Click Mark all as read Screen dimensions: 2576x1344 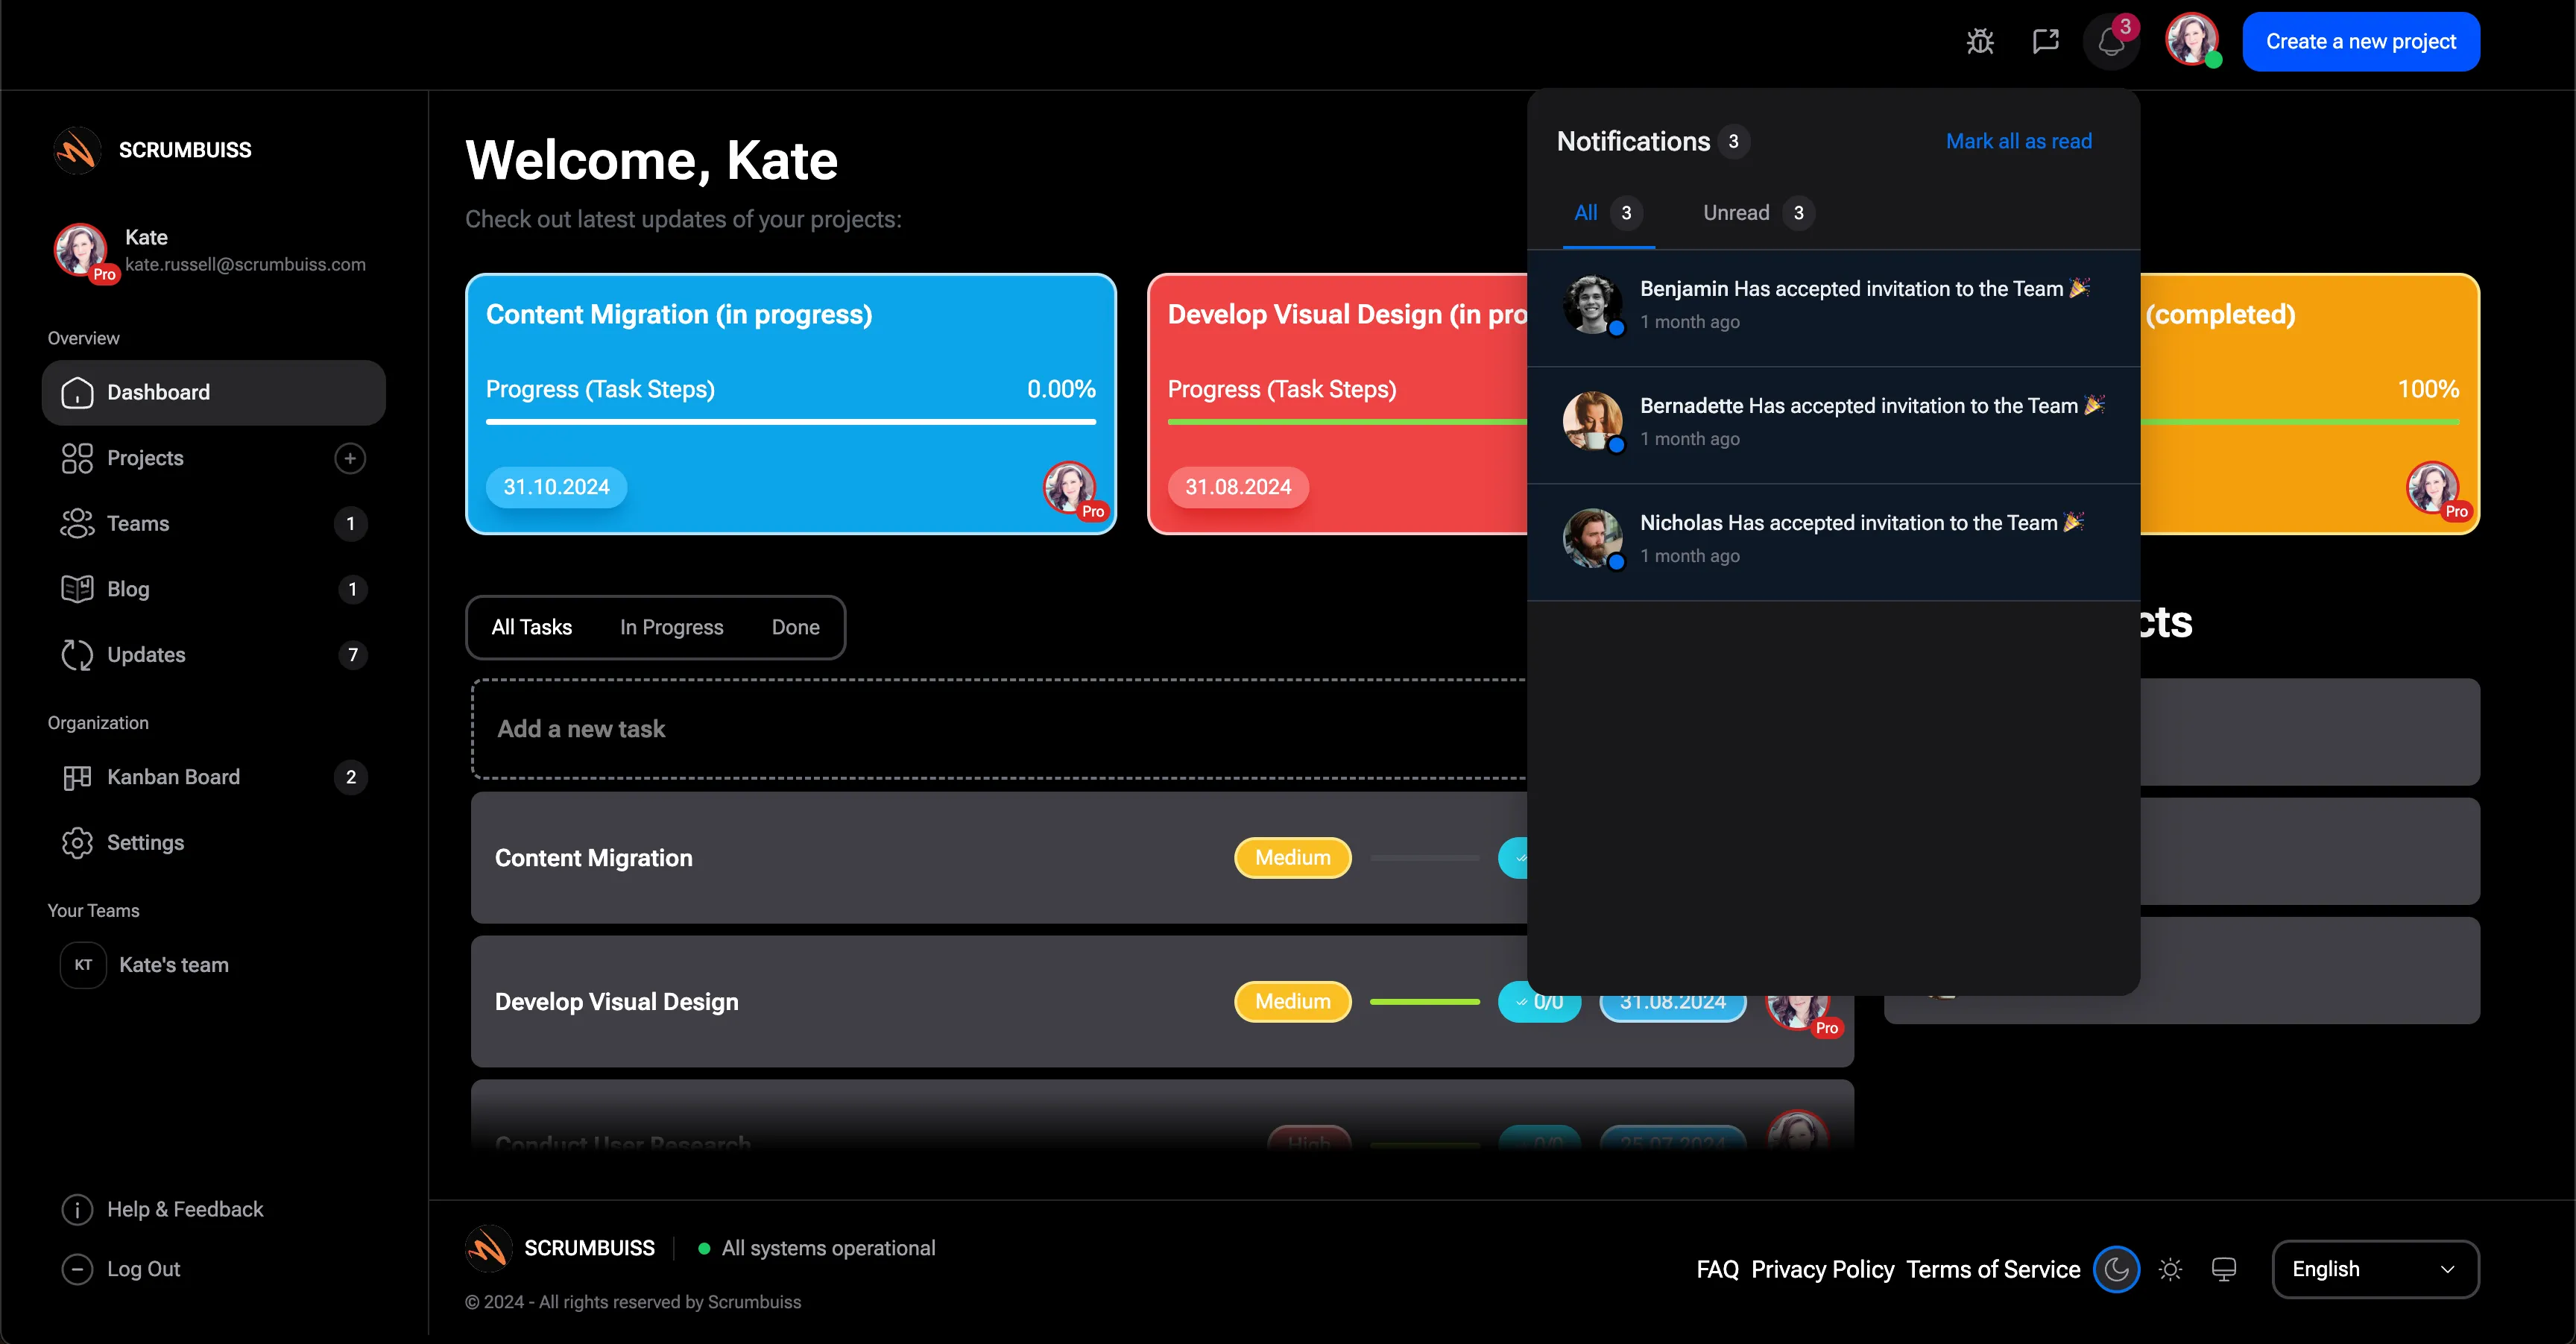tap(2019, 141)
